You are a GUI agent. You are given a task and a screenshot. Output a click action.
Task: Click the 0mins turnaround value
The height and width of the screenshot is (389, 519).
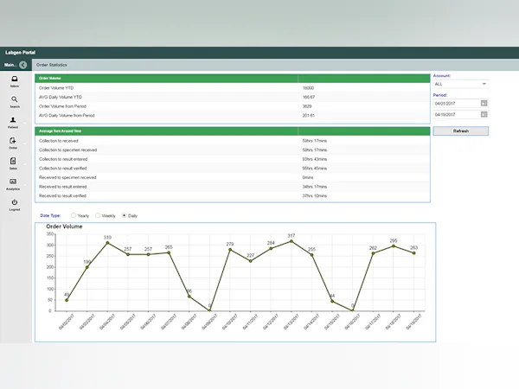(307, 177)
